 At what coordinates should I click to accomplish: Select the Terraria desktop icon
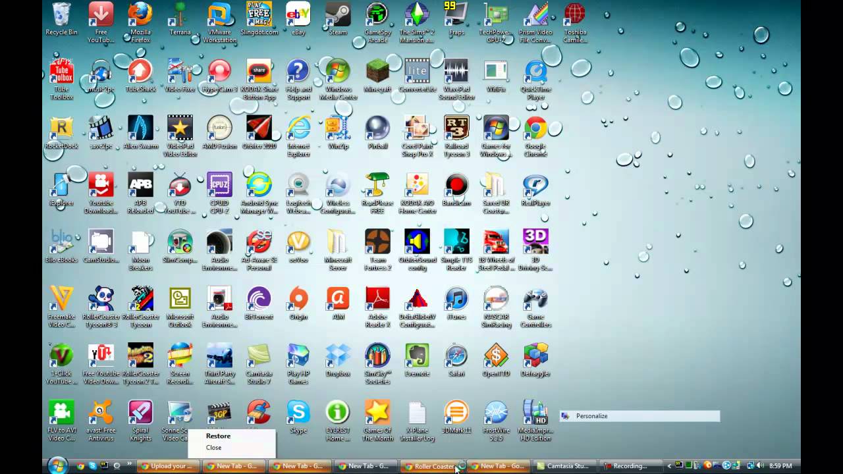[180, 19]
